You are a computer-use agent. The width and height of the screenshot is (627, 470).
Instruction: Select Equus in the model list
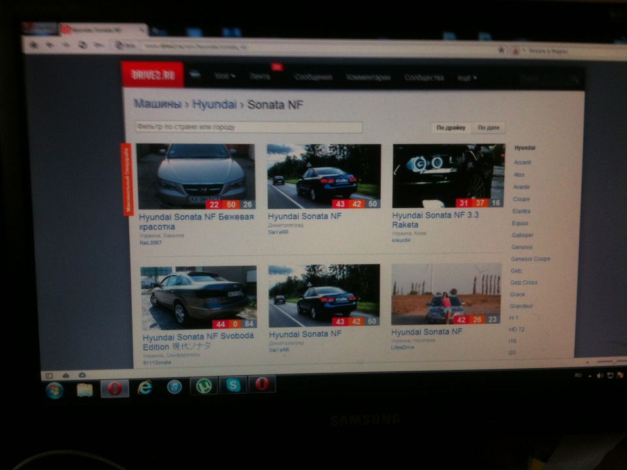(520, 223)
